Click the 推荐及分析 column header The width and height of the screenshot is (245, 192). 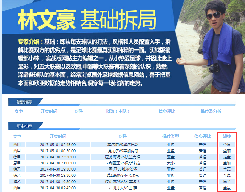(211, 111)
